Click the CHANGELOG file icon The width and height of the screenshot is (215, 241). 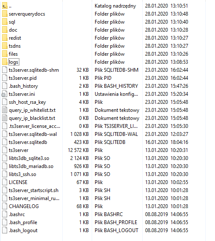5,206
